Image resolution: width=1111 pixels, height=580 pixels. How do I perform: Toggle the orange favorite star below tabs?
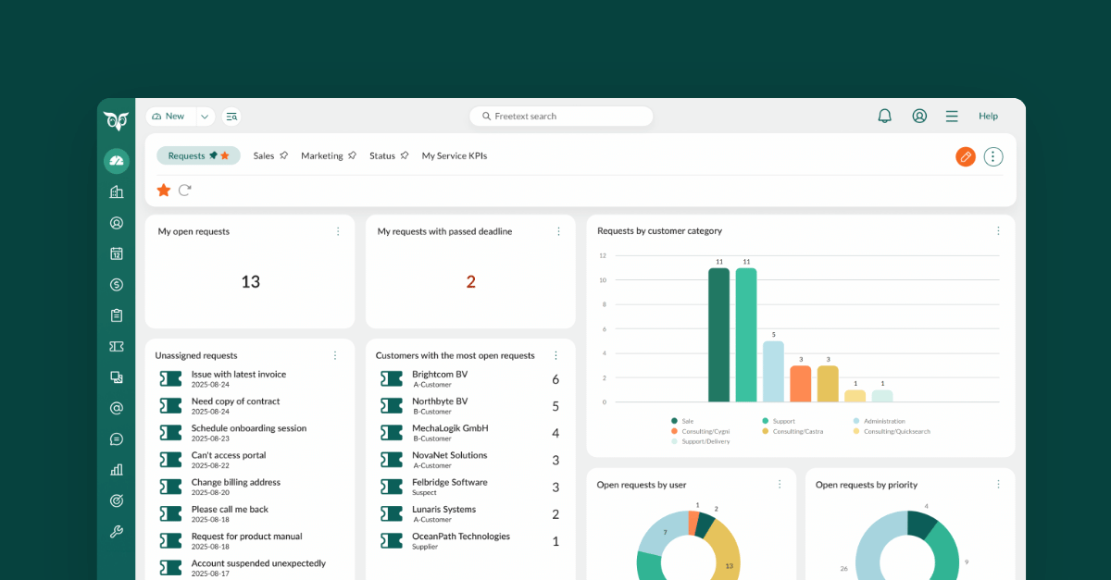163,190
